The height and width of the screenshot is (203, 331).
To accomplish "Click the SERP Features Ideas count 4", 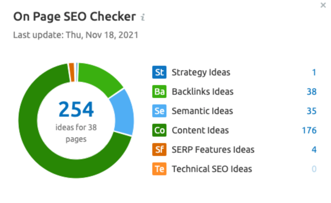I will click(314, 150).
